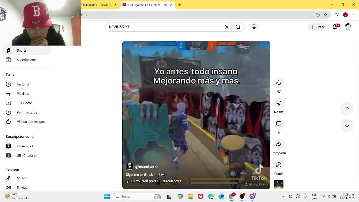Open Música under Explorar

coord(27,178)
